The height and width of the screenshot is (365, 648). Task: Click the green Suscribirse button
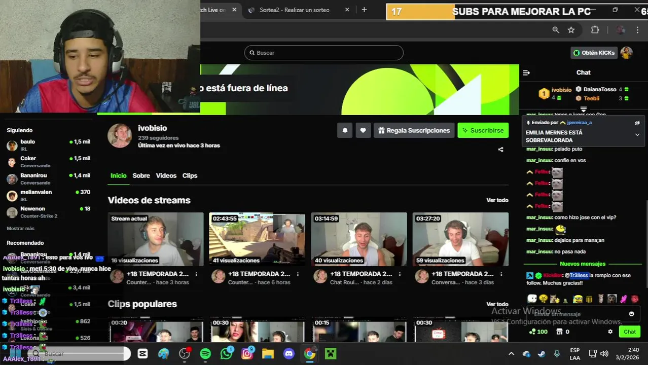pos(483,130)
